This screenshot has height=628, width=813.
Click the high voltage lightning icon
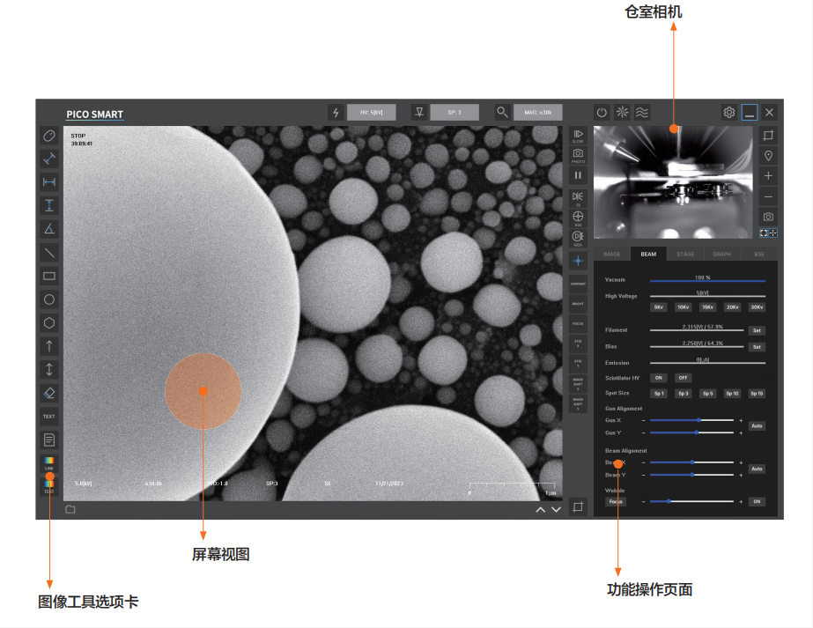[336, 112]
